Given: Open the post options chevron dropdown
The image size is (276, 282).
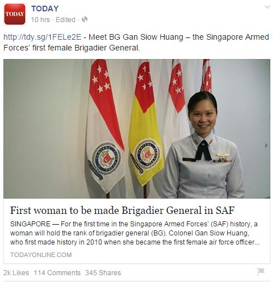Looking at the screenshot, I should 267,7.
